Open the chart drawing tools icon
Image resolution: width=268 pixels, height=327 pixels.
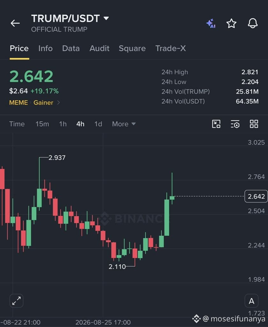[x=216, y=124]
